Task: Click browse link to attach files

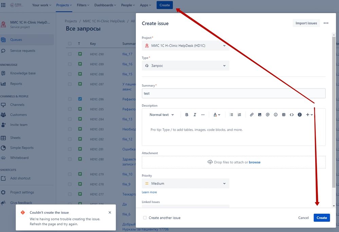Action: tap(254, 162)
